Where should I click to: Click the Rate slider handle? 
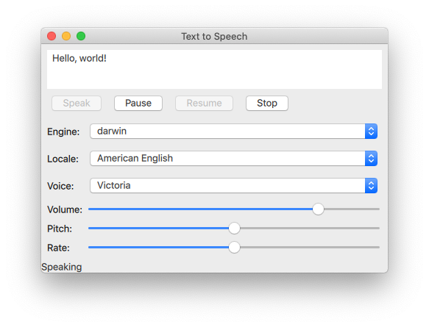(234, 248)
